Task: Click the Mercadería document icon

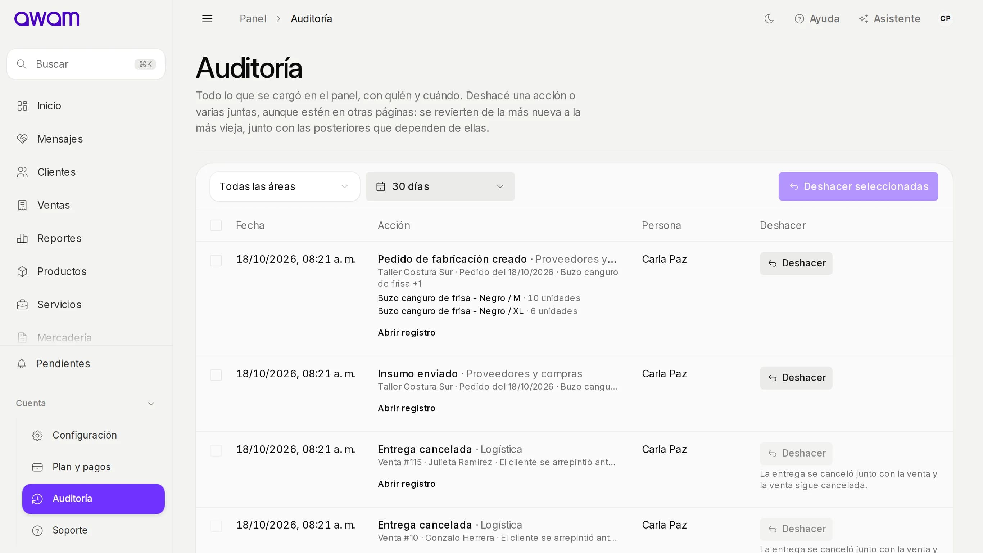Action: coord(22,338)
